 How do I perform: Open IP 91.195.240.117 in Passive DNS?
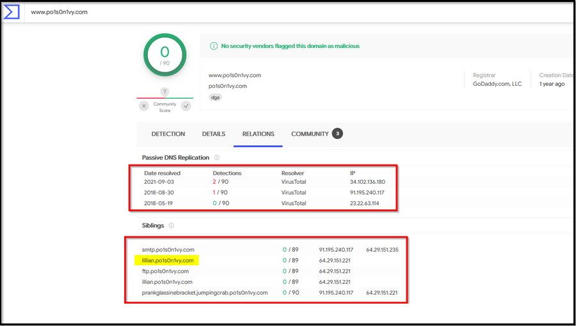368,193
